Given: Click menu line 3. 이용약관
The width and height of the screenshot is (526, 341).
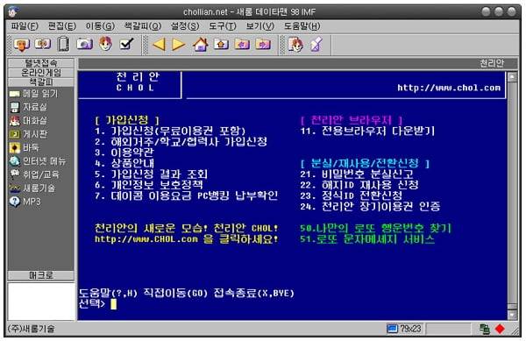Looking at the screenshot, I should [x=124, y=153].
